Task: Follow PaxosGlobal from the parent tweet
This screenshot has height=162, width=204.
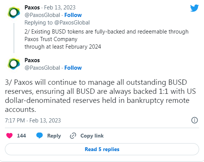Action: pyautogui.click(x=73, y=15)
